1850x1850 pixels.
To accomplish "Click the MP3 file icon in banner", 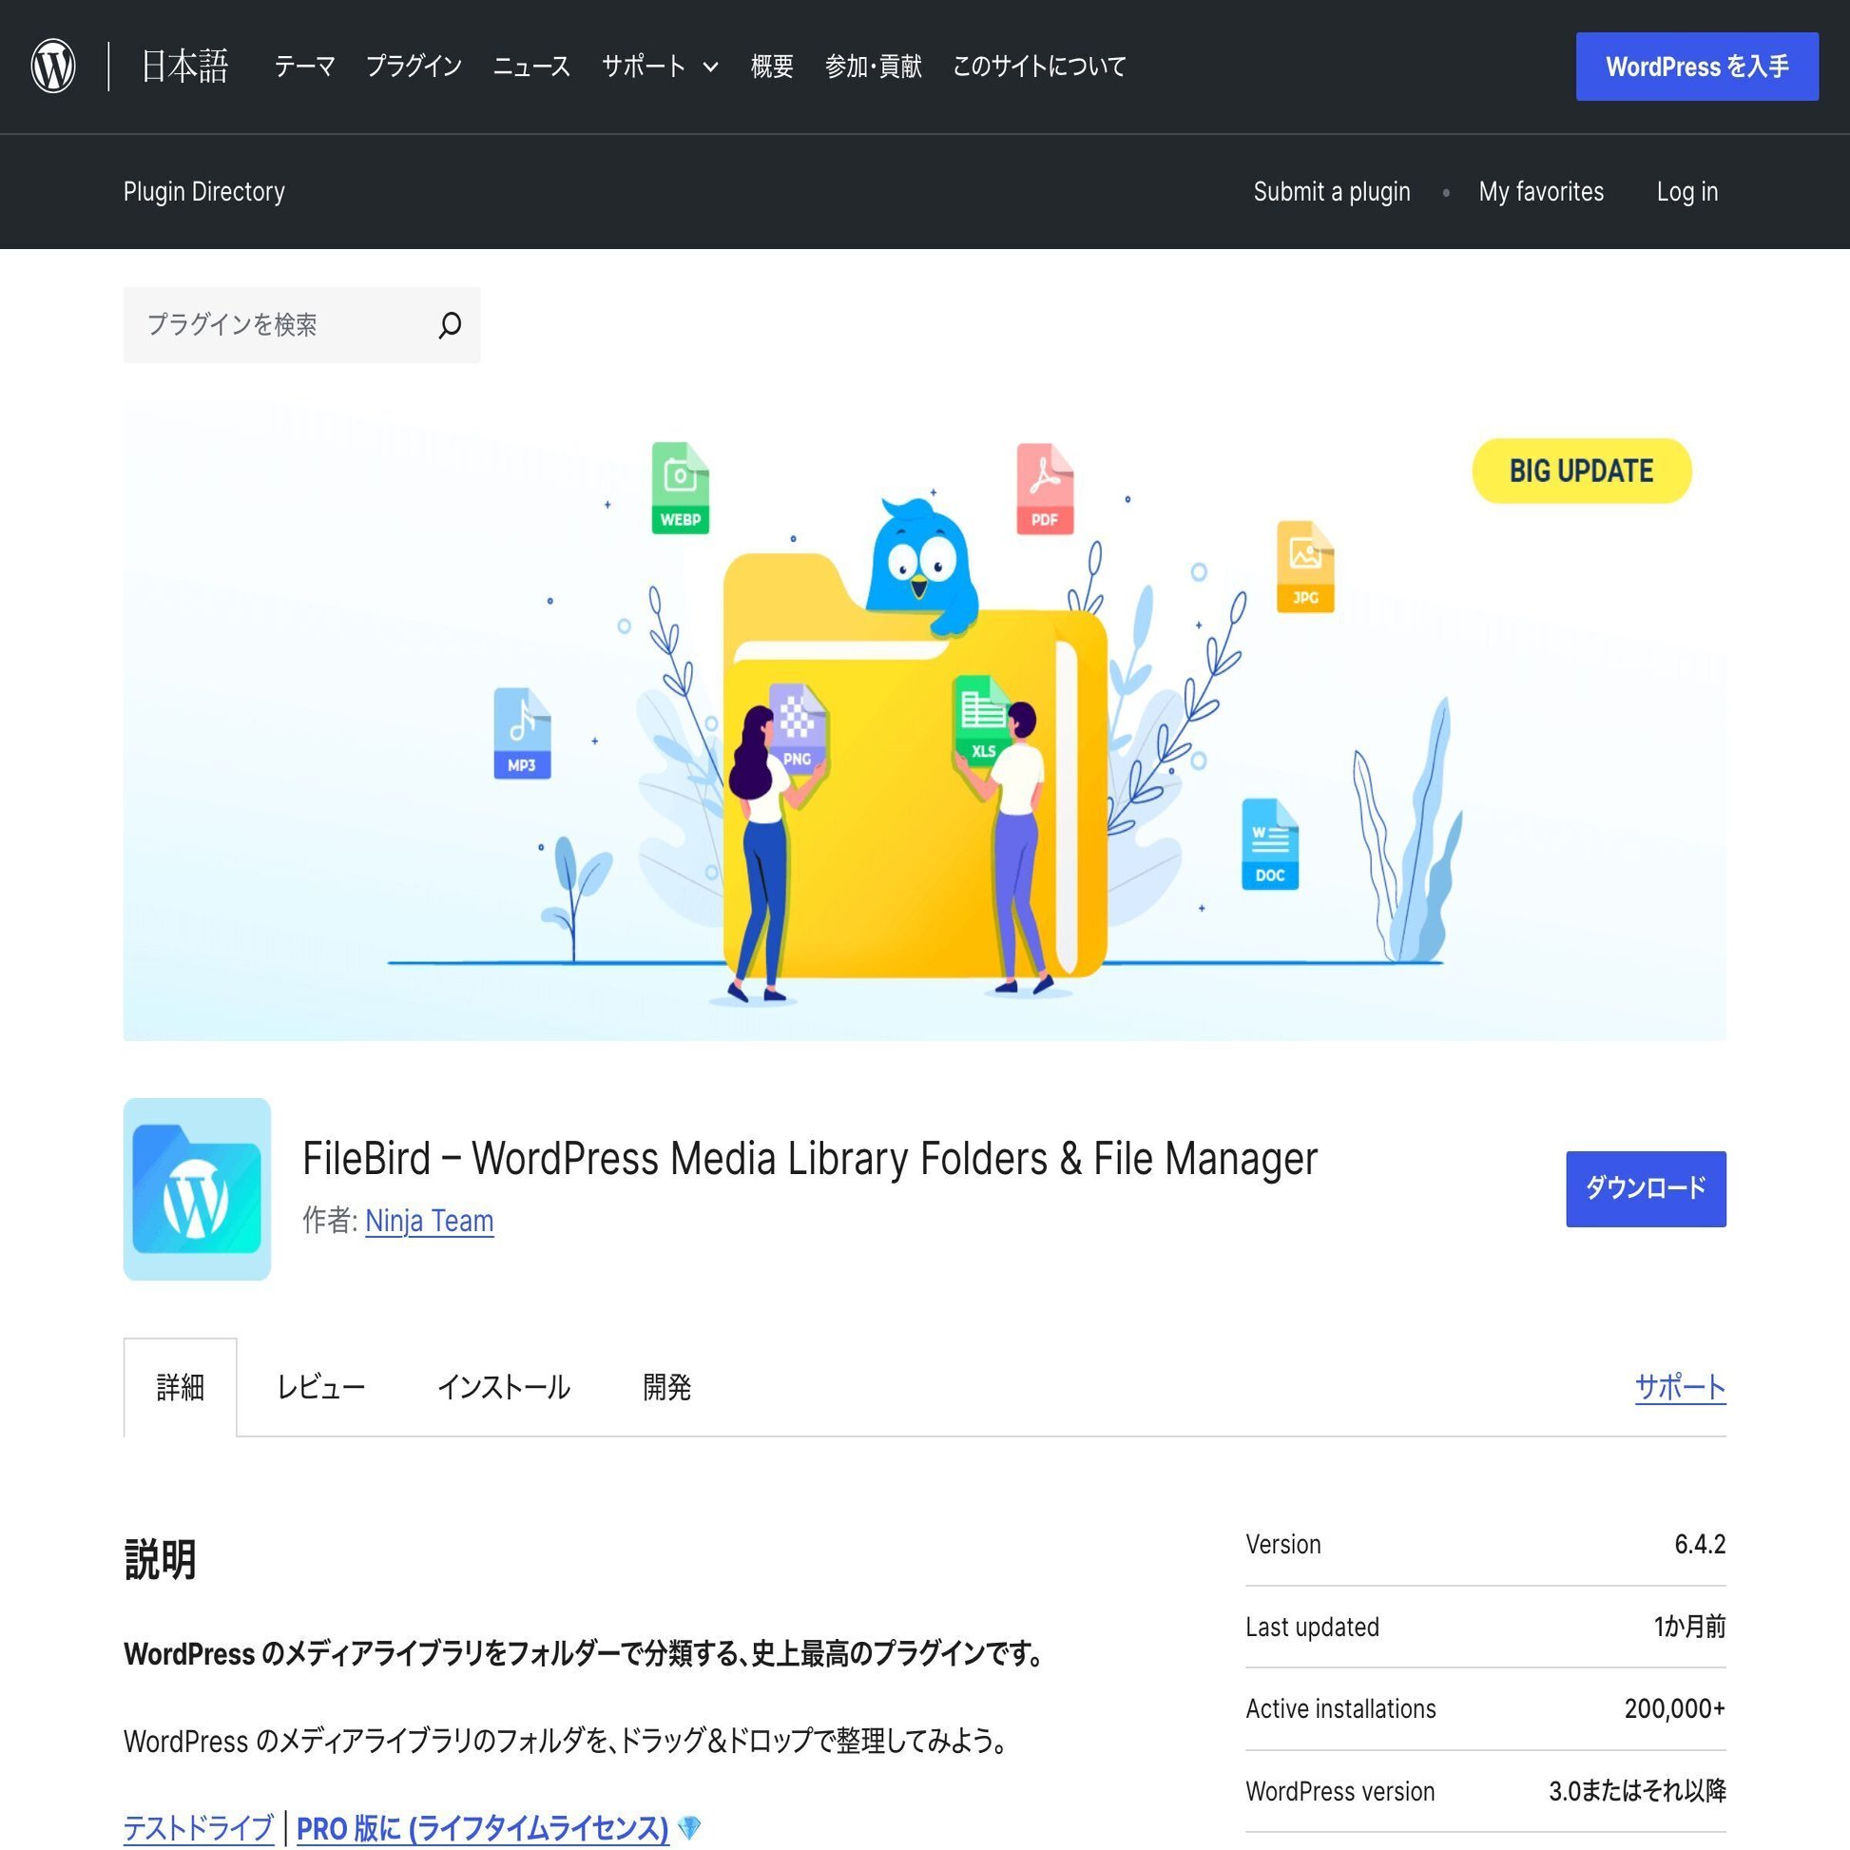I will point(522,733).
